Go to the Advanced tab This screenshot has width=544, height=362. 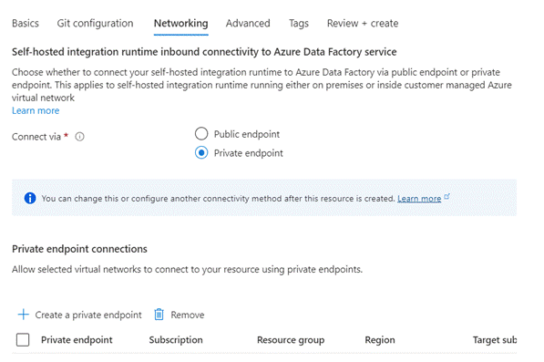pos(248,24)
